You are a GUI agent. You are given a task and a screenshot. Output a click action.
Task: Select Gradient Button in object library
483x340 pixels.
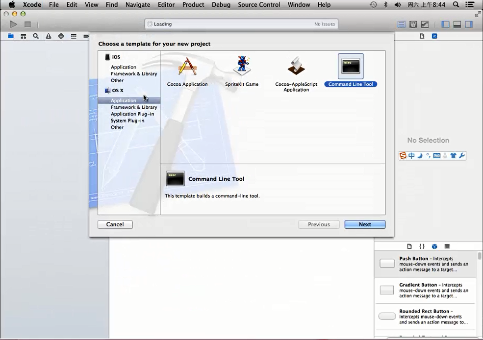(426, 290)
